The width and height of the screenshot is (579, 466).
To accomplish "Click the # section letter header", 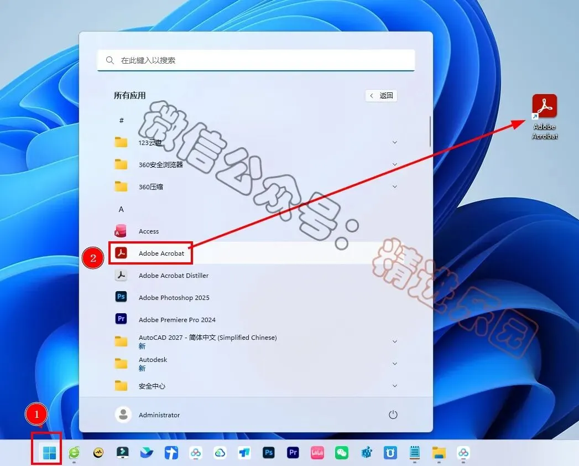I will (121, 121).
